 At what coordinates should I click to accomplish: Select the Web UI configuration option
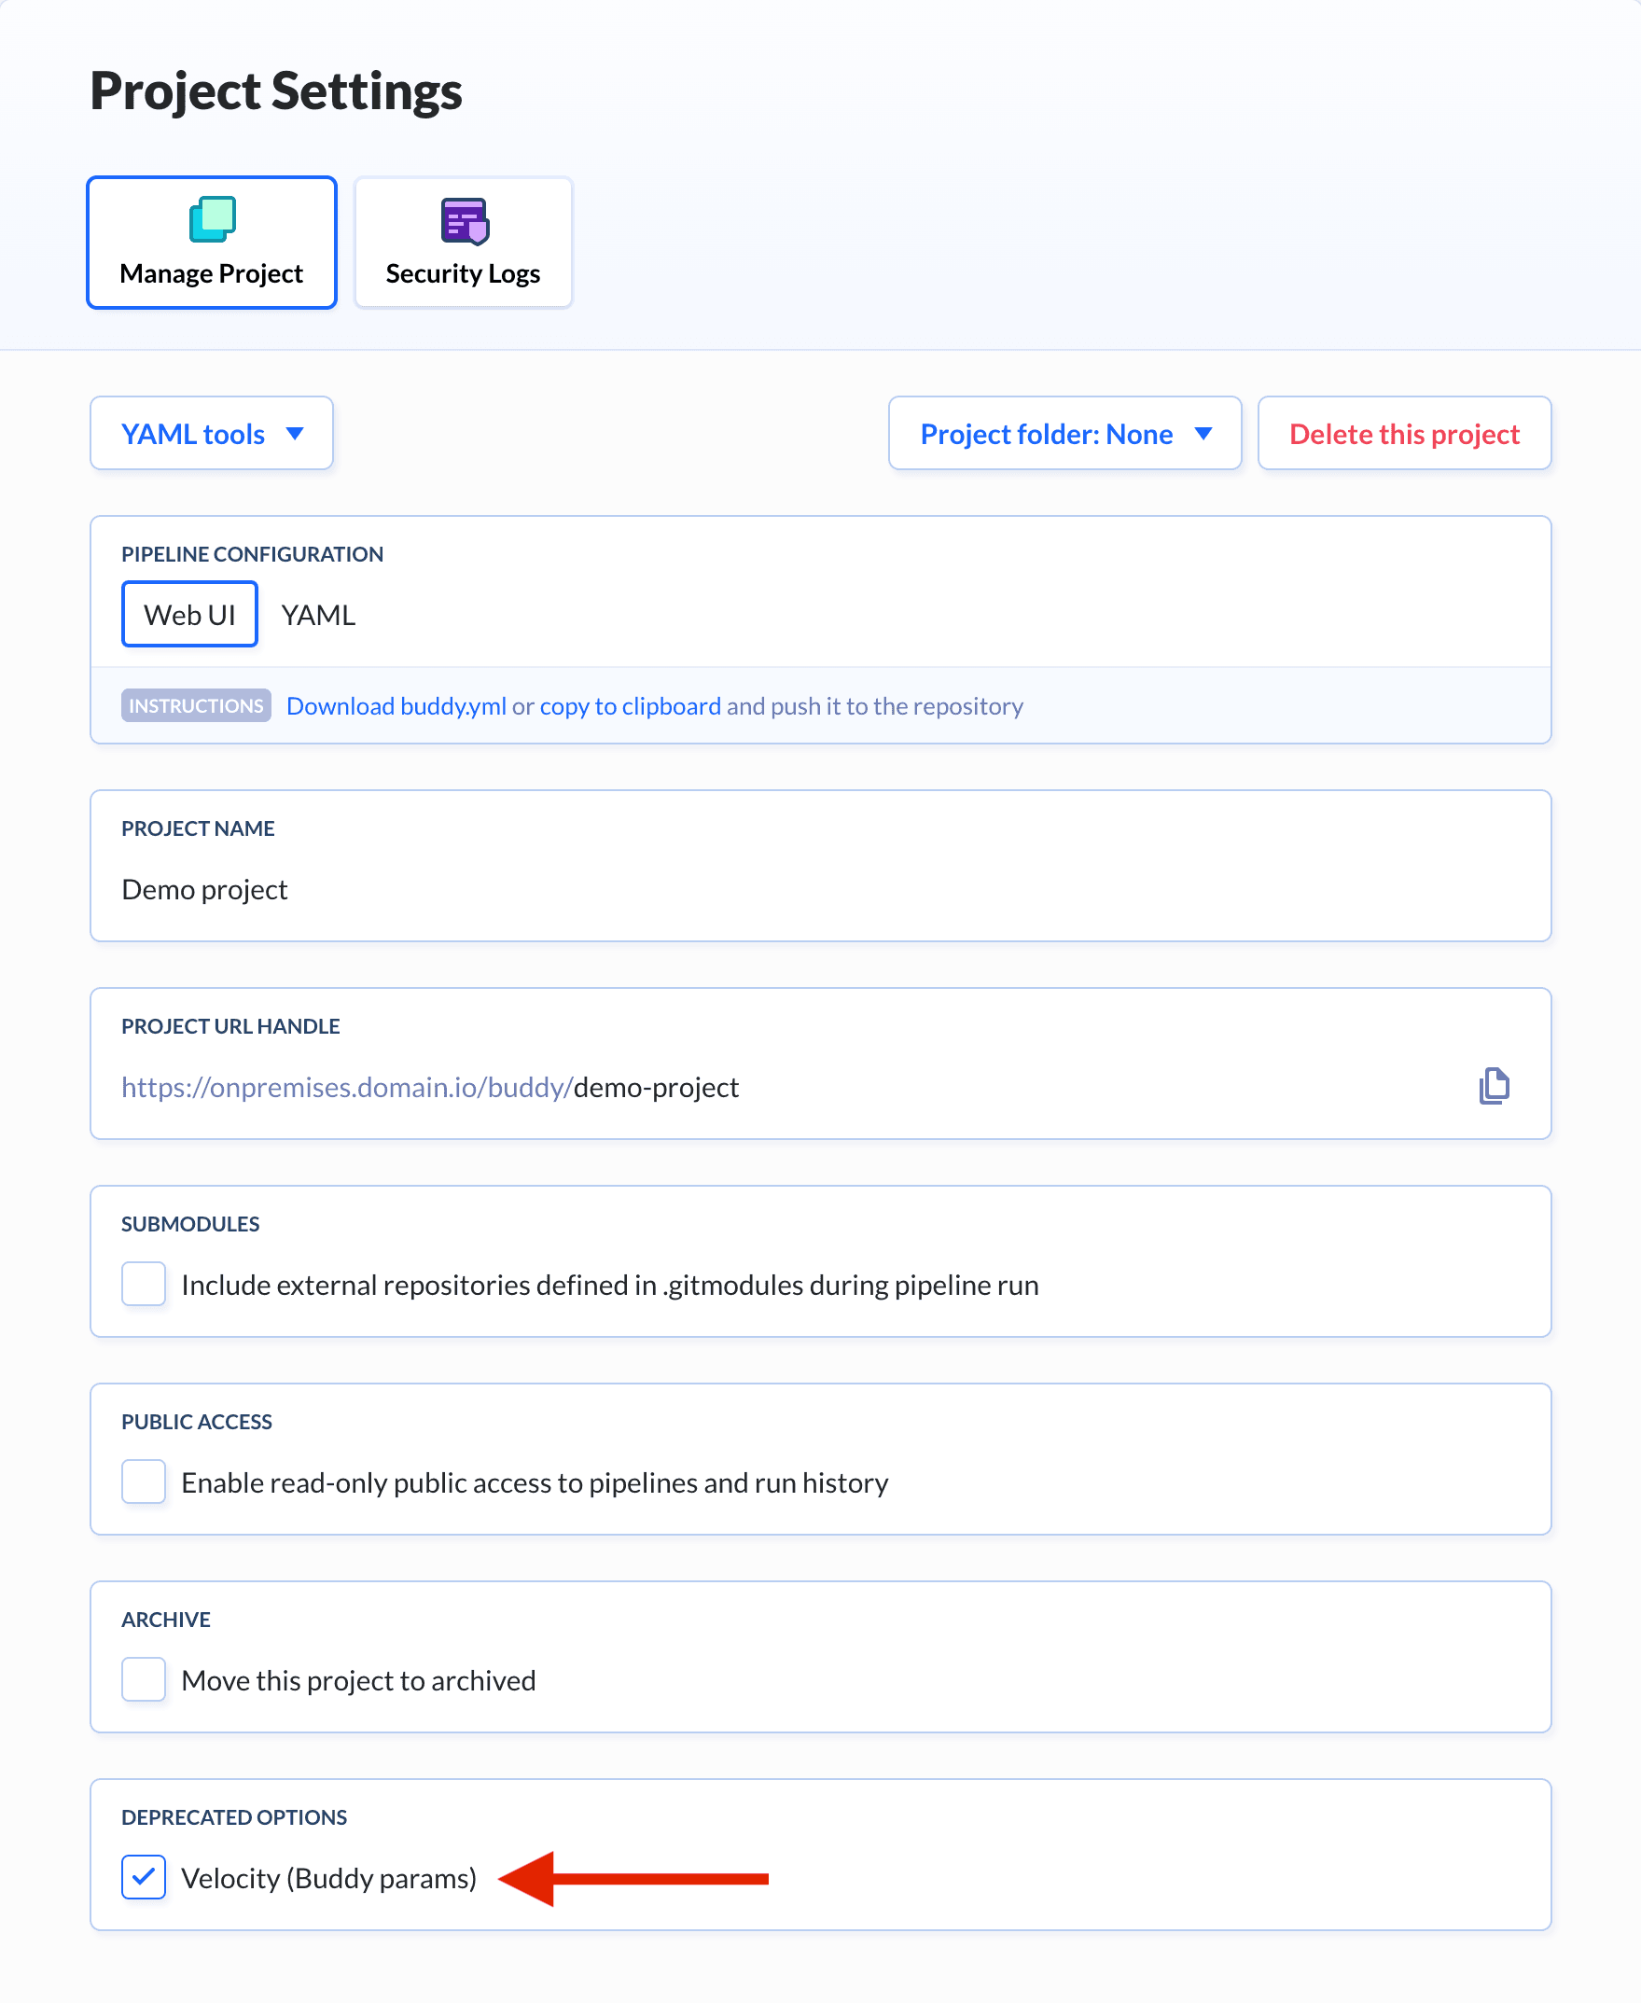coord(189,614)
